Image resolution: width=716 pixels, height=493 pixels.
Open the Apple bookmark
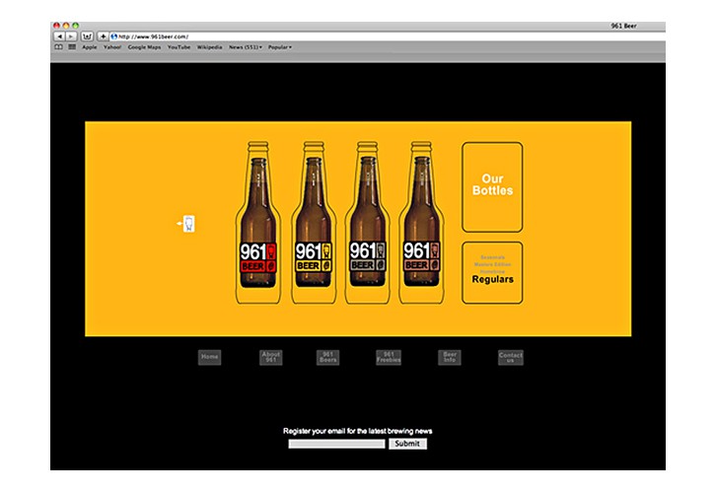point(90,47)
